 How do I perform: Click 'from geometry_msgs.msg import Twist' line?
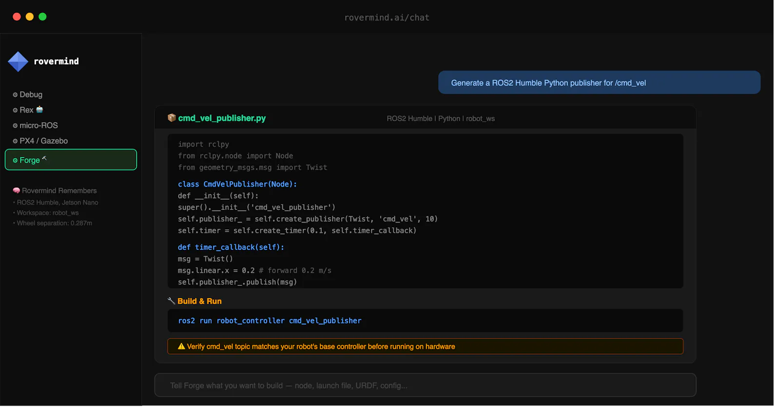pos(253,167)
